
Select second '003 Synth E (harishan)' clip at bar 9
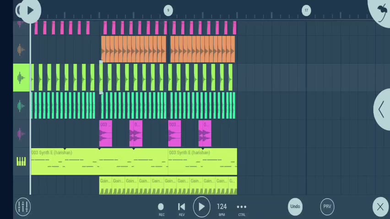203,162
